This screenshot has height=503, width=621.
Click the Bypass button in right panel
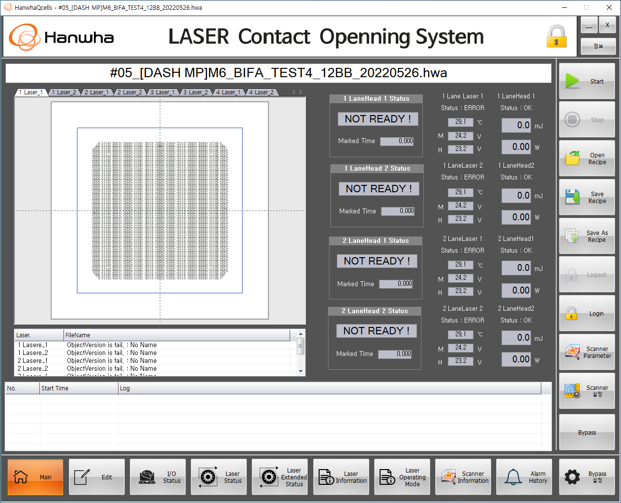(x=587, y=432)
